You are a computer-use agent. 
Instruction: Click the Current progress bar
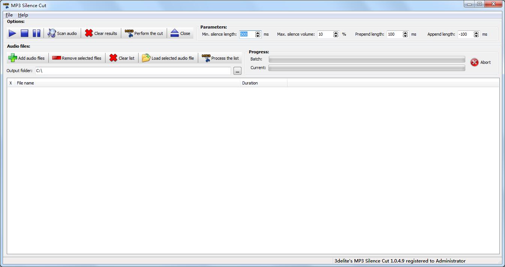coord(367,68)
